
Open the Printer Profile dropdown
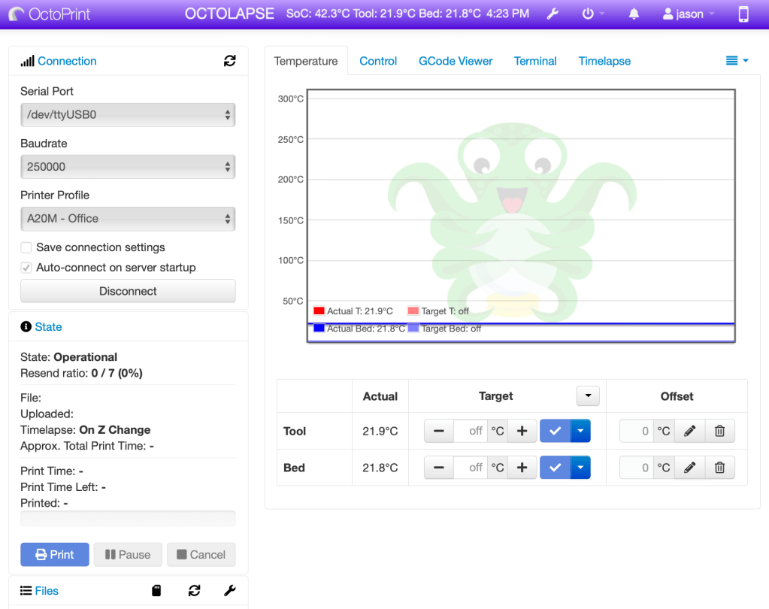click(128, 219)
